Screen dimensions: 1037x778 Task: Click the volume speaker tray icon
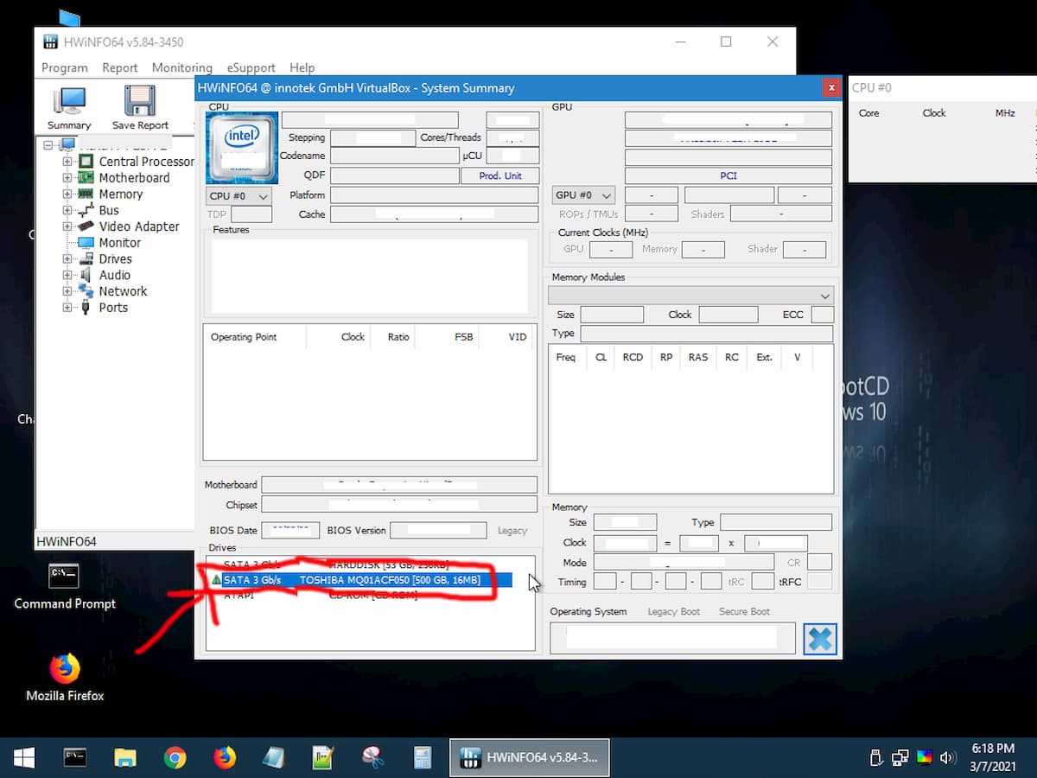tap(948, 758)
